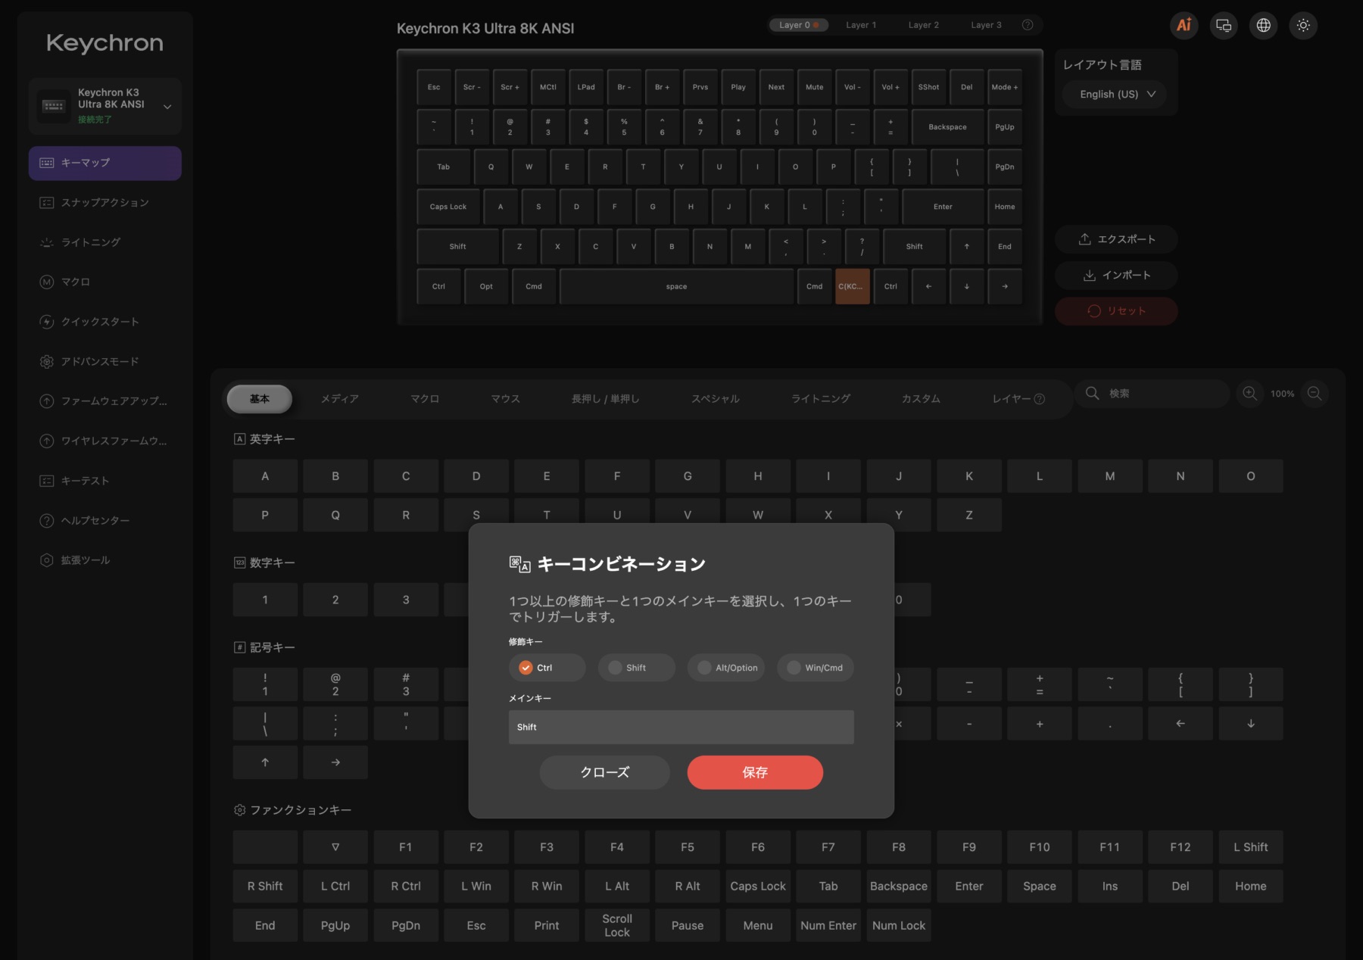Open the ワイヤレスファームウェア sidebar item
The image size is (1363, 960).
pos(104,441)
